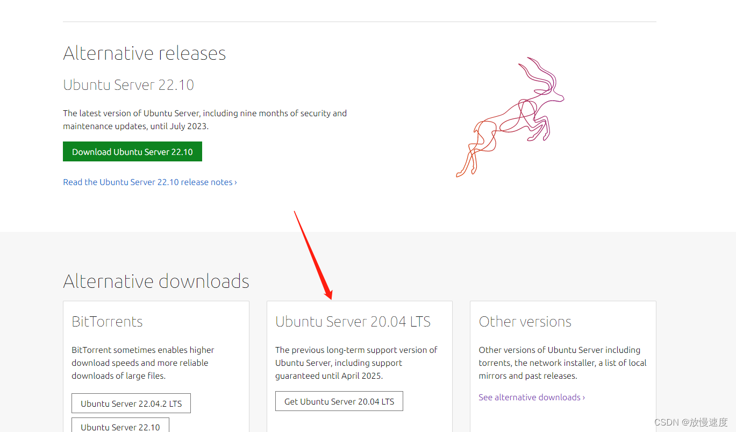The image size is (736, 432).
Task: Click the Ubuntu Server 22.10 torrent button
Action: [x=120, y=425]
